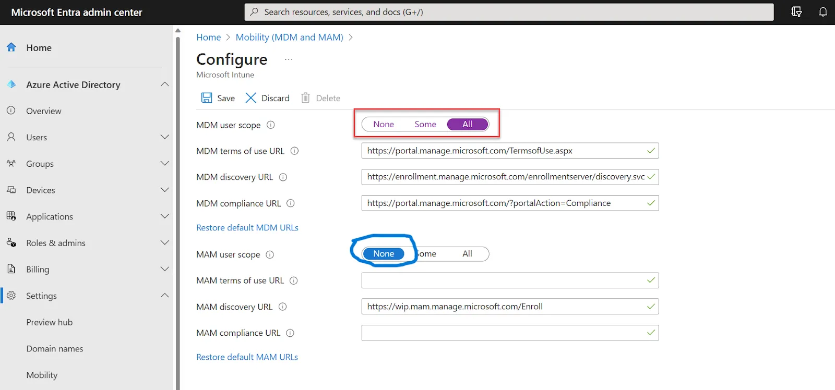Image resolution: width=835 pixels, height=390 pixels.
Task: Set MAM user scope to All
Action: [468, 254]
